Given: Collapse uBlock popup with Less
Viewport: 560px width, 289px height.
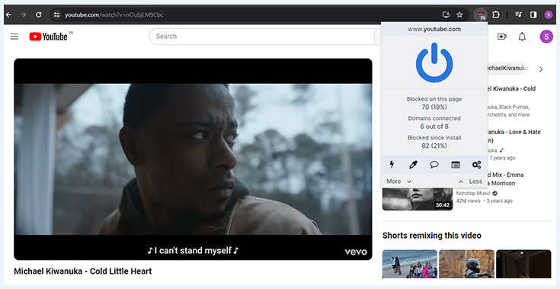Looking at the screenshot, I should [x=470, y=181].
